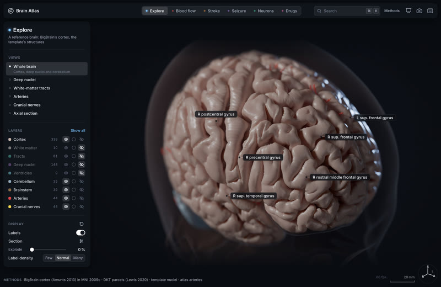This screenshot has height=287, width=441.
Task: Toggle visibility eye for the Arteries layer
Action: [x=66, y=198]
